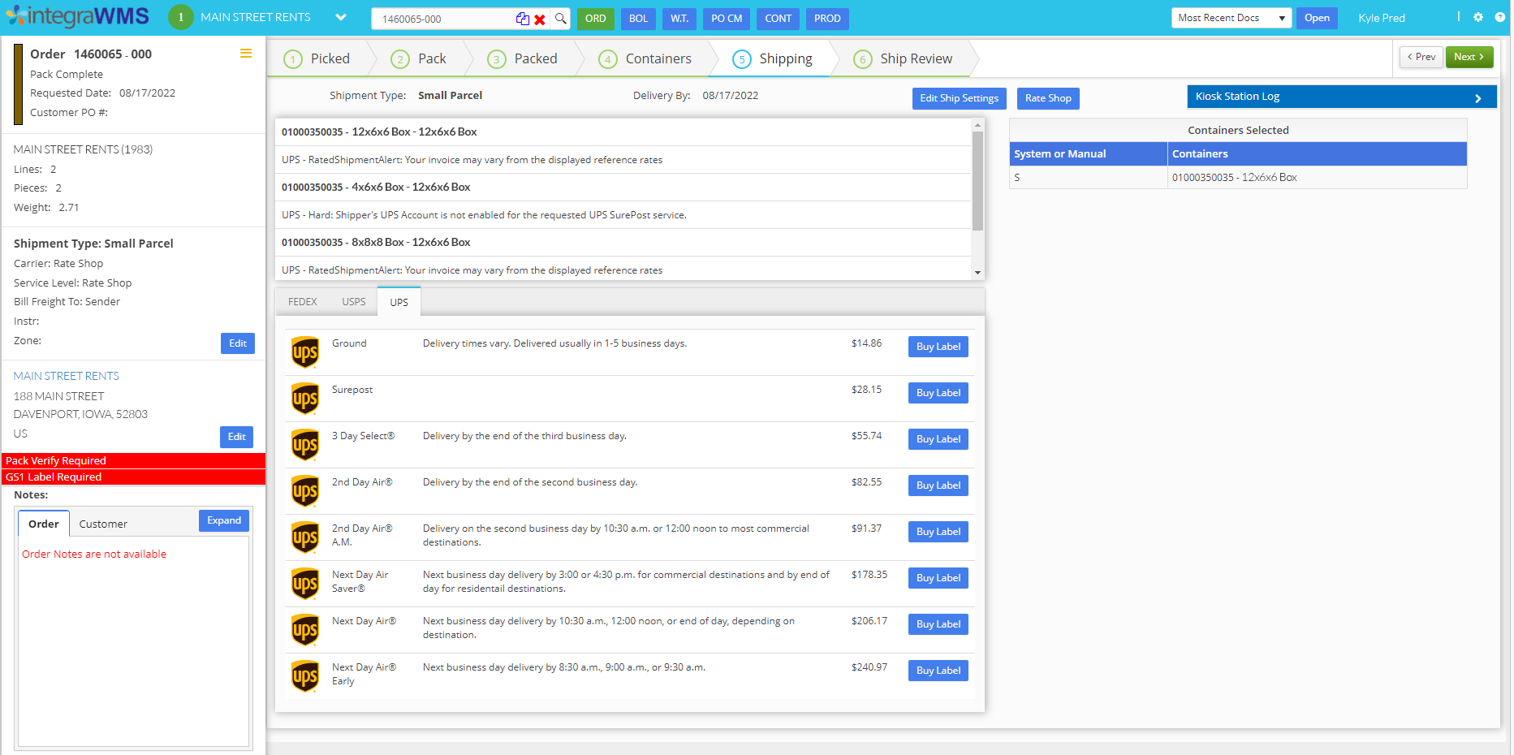Edit the MAIN STREET RENTS ship address

[x=237, y=437]
